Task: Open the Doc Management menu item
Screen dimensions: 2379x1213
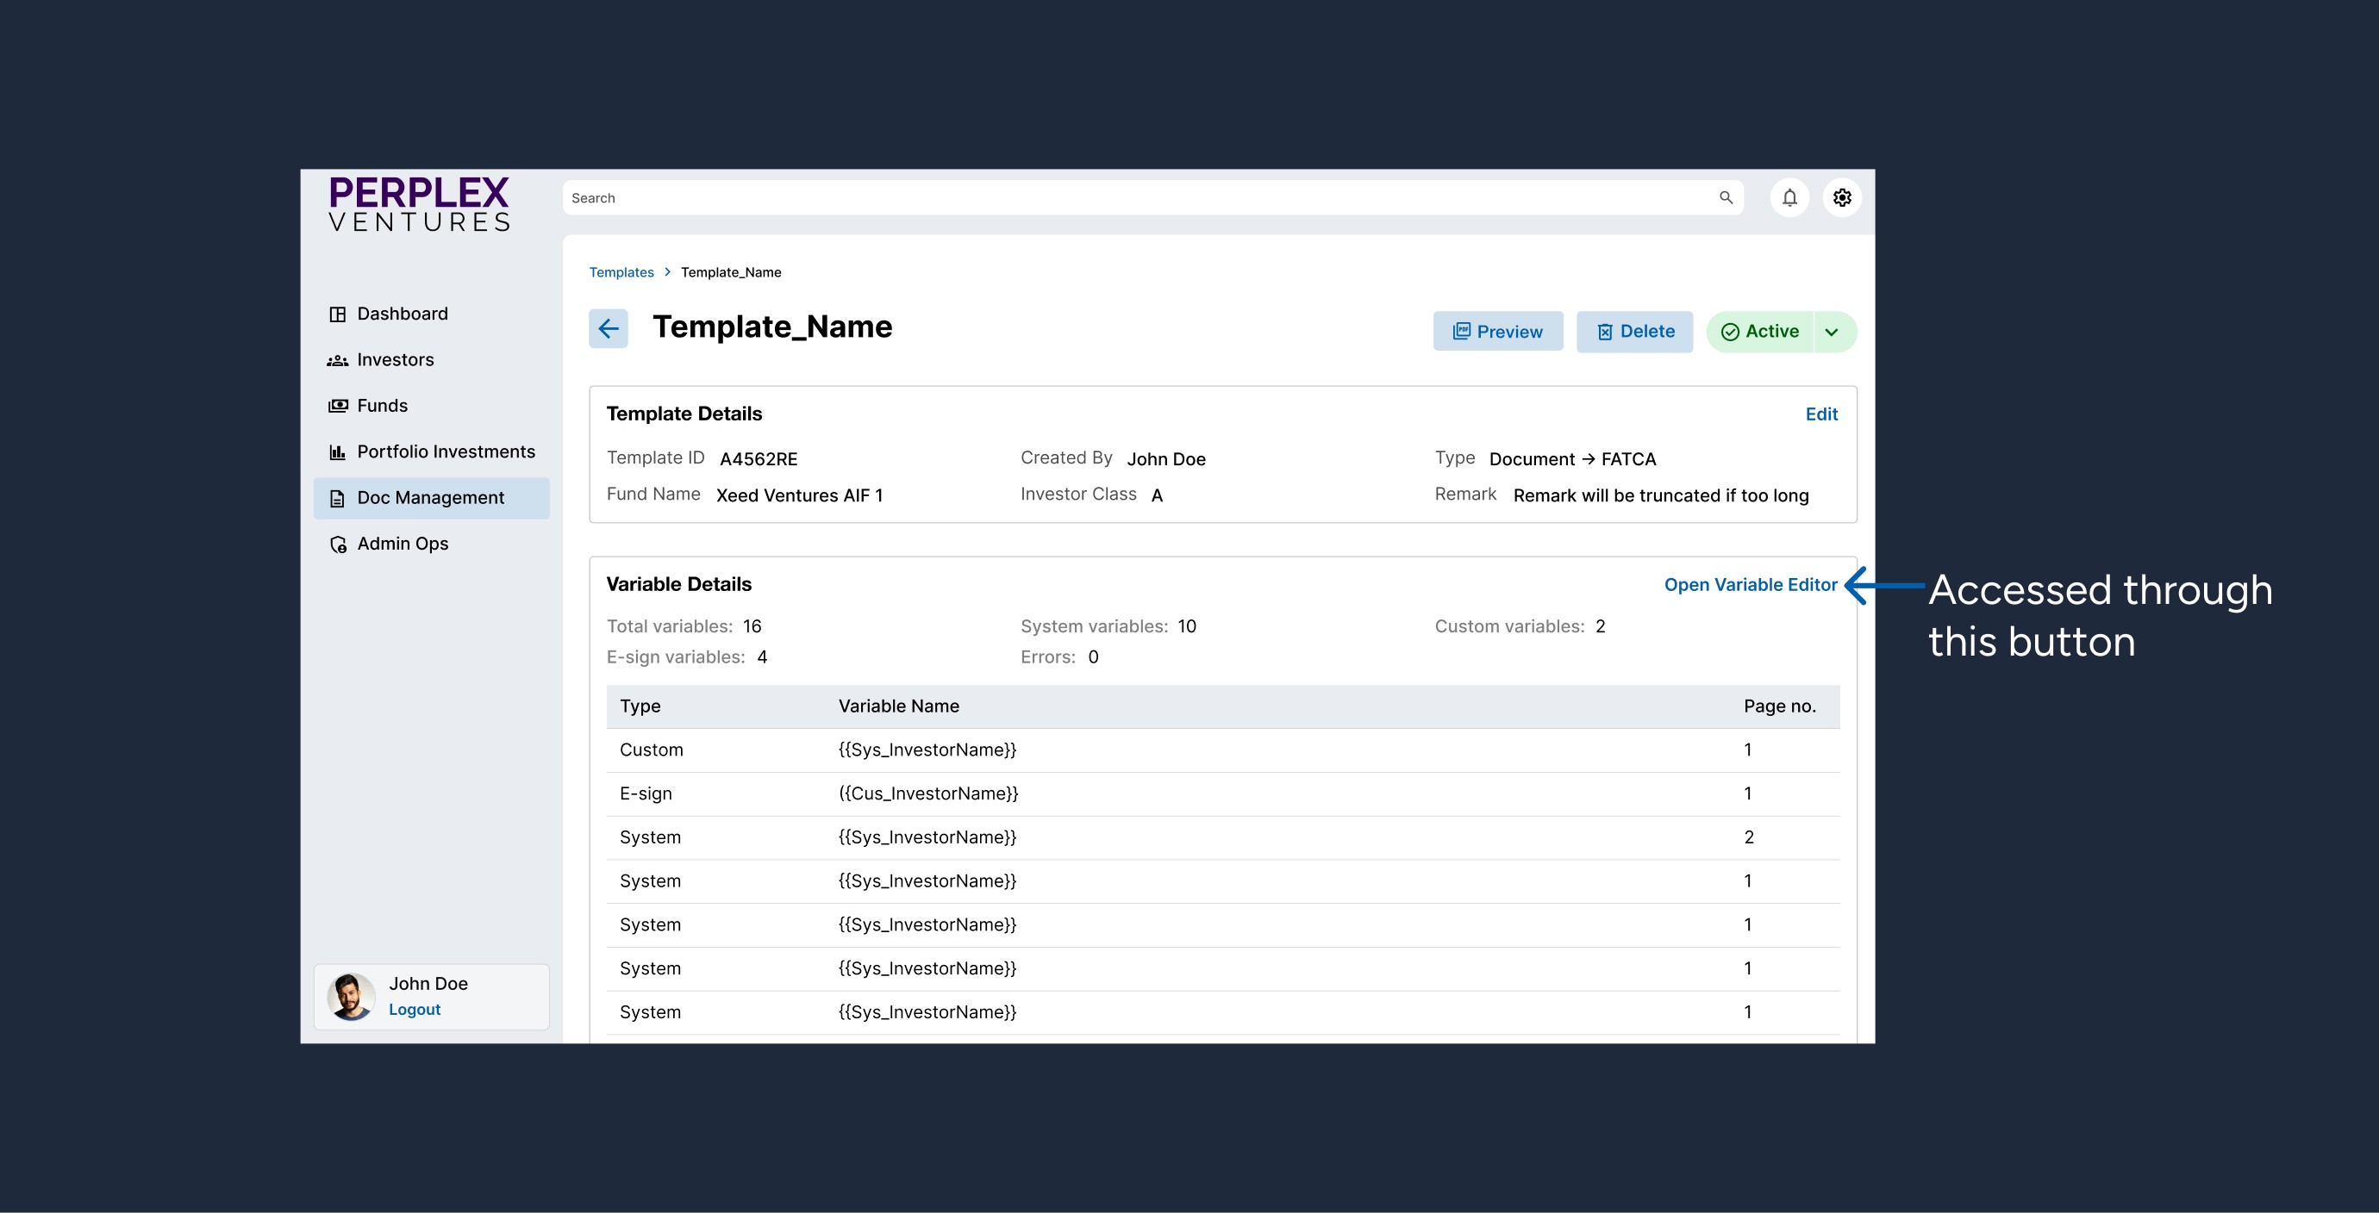Action: click(430, 498)
